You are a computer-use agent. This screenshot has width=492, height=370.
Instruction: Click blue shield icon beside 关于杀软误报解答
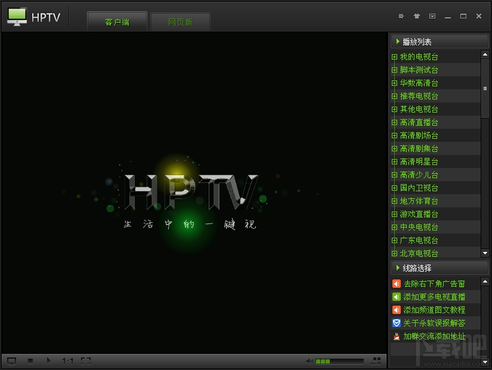[397, 323]
